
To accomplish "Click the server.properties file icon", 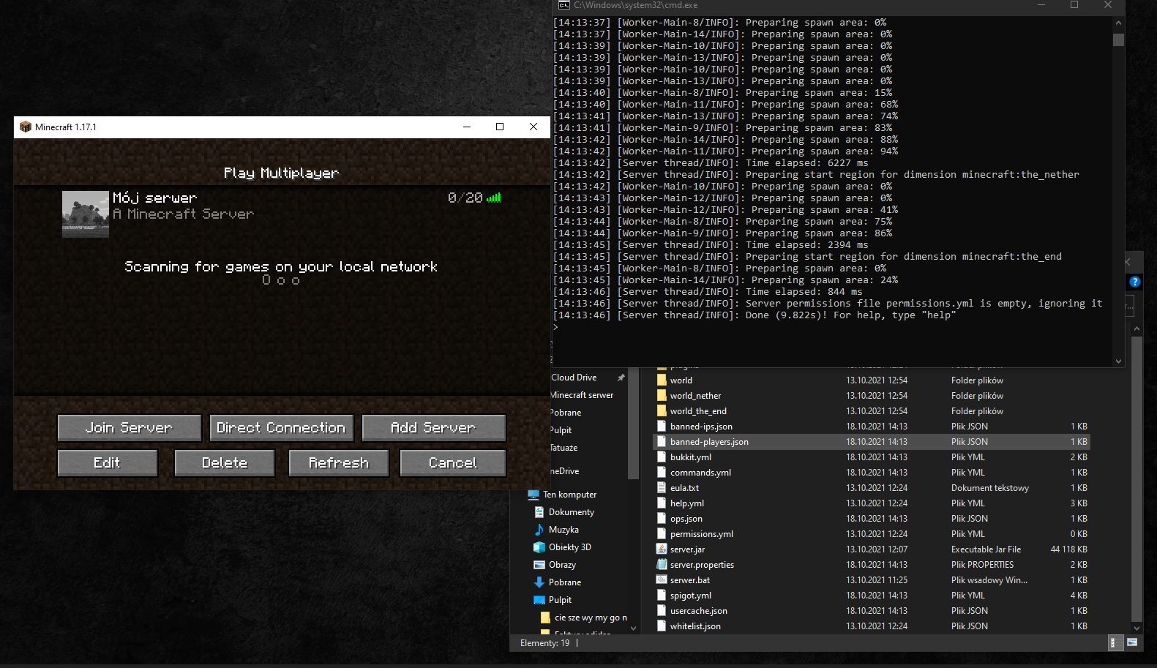I will (x=662, y=565).
